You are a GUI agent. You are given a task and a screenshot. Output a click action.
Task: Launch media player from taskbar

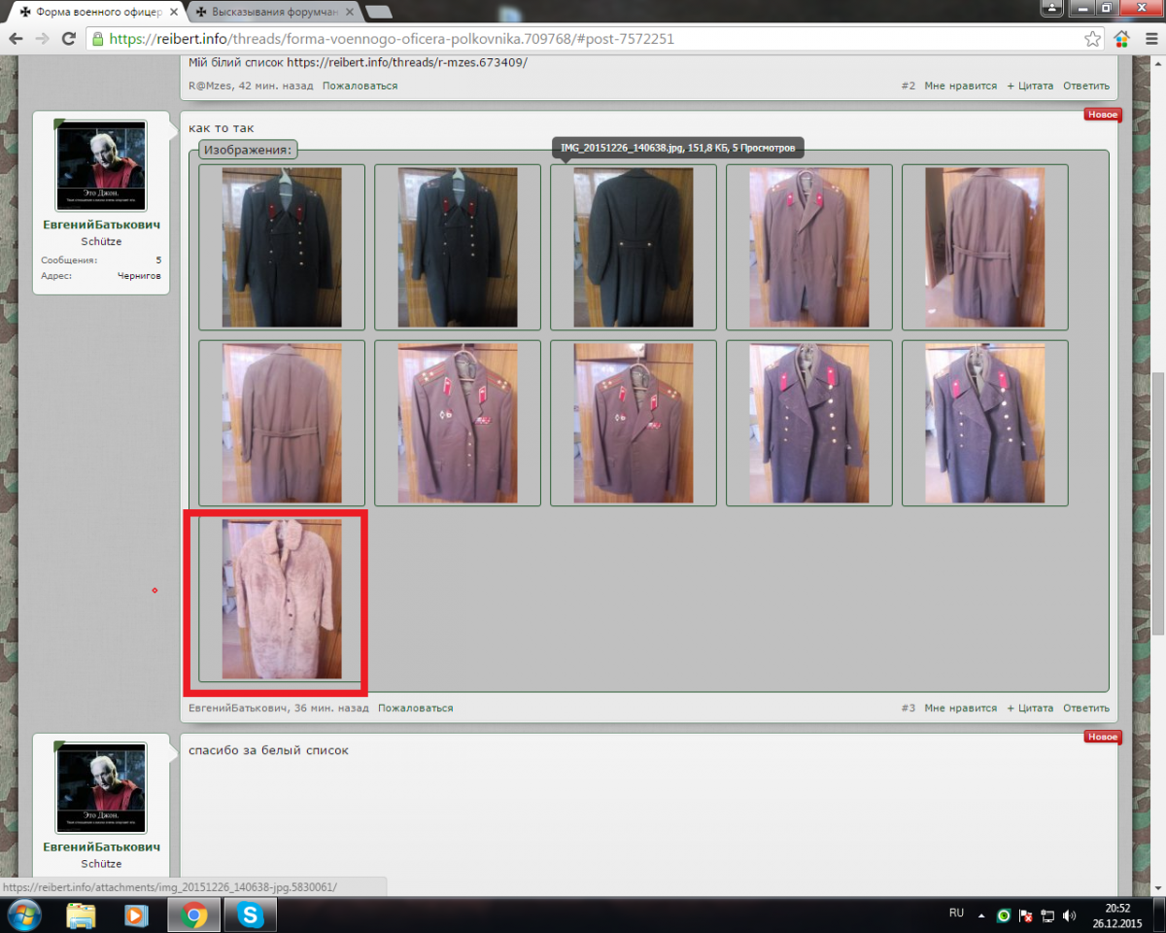pyautogui.click(x=136, y=915)
